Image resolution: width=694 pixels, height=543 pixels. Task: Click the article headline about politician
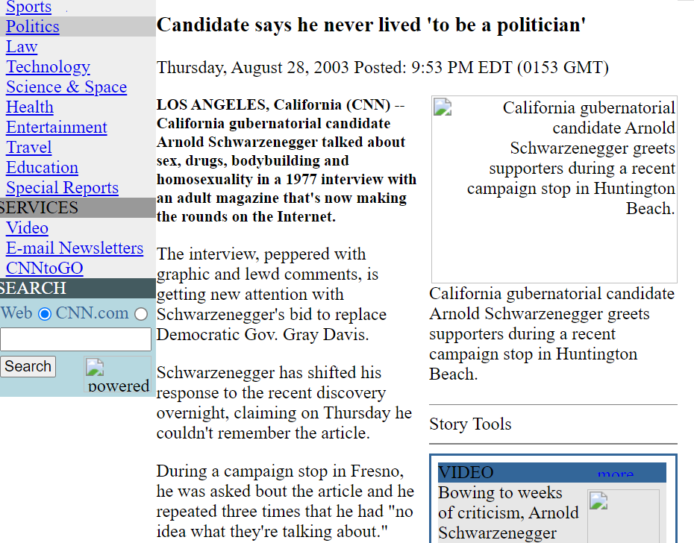pyautogui.click(x=371, y=25)
